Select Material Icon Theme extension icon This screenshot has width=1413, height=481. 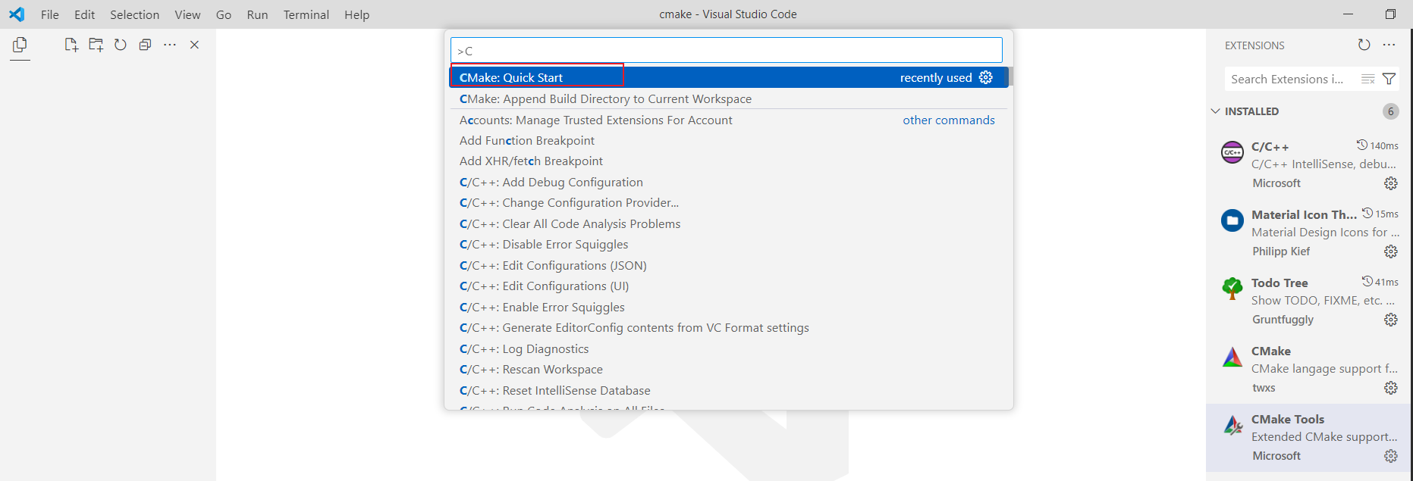(x=1232, y=220)
